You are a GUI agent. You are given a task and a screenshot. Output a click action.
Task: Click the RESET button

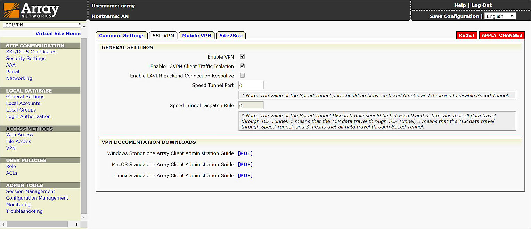(x=467, y=35)
